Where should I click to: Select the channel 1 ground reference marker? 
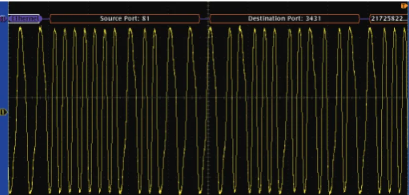pyautogui.click(x=3, y=112)
